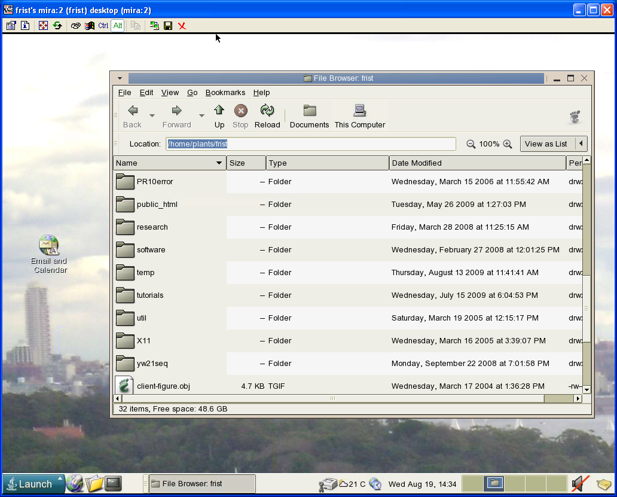Click the Stop loading icon
The width and height of the screenshot is (617, 497).
tap(240, 111)
